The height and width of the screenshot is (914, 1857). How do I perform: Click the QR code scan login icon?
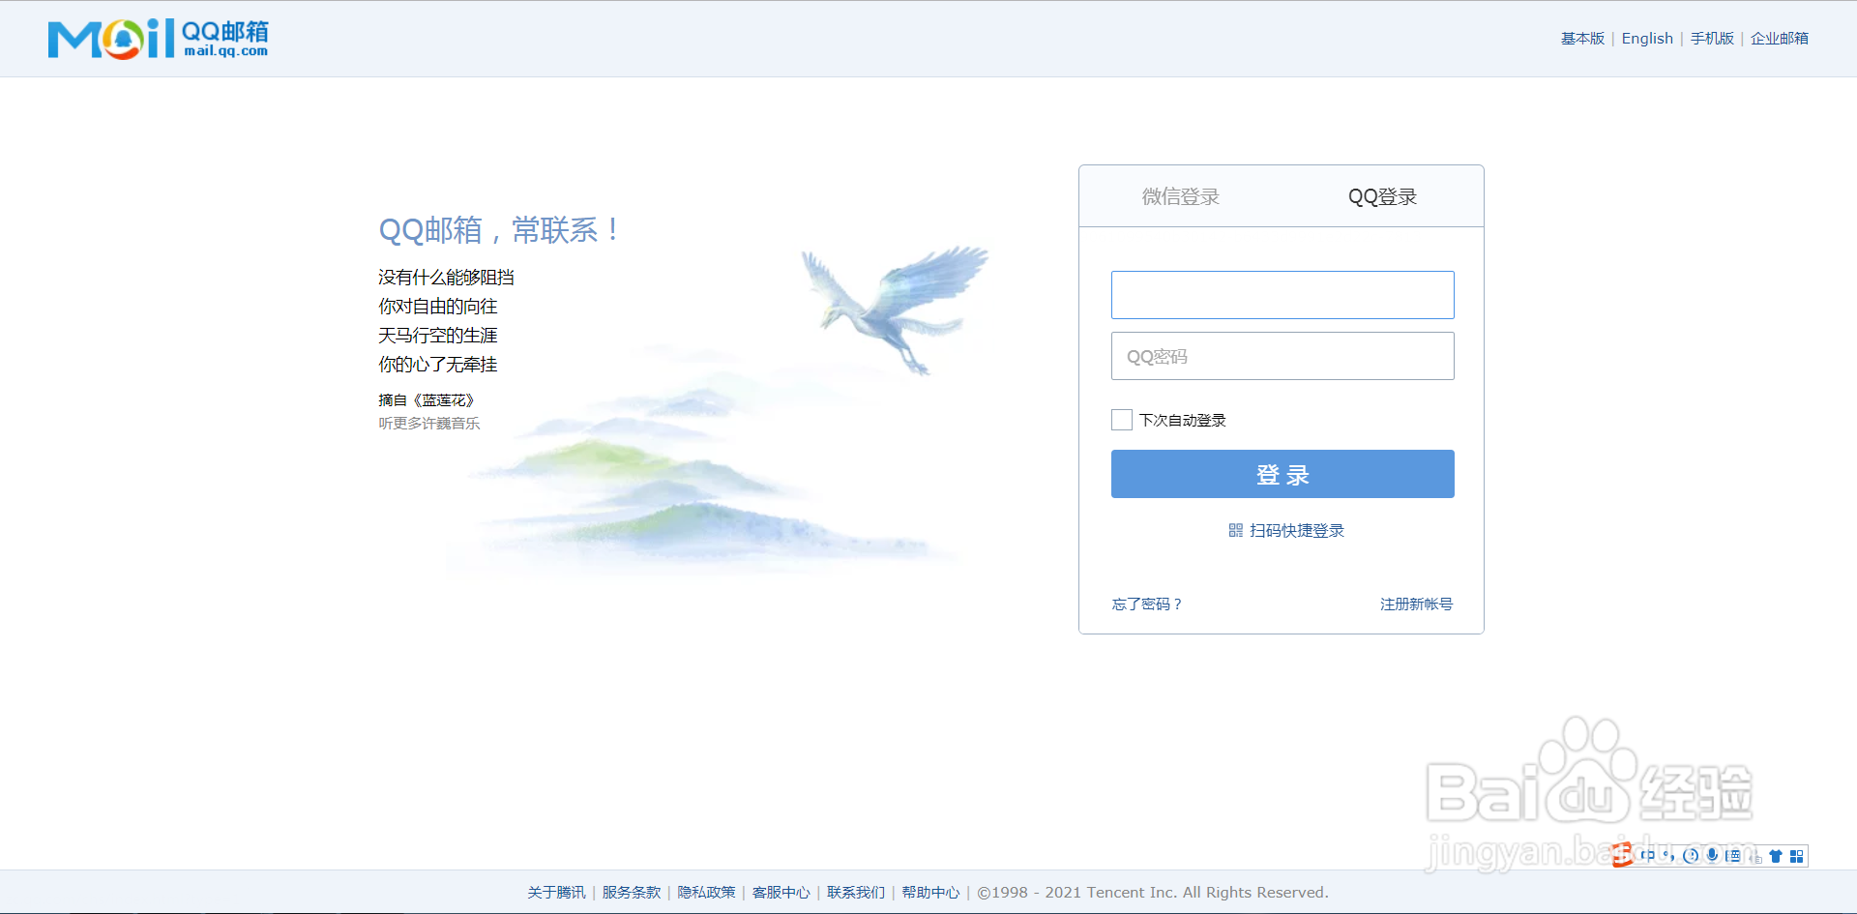(1235, 530)
